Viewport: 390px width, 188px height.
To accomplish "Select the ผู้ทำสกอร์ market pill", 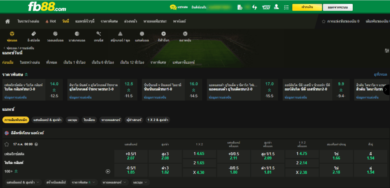I will [x=134, y=120].
